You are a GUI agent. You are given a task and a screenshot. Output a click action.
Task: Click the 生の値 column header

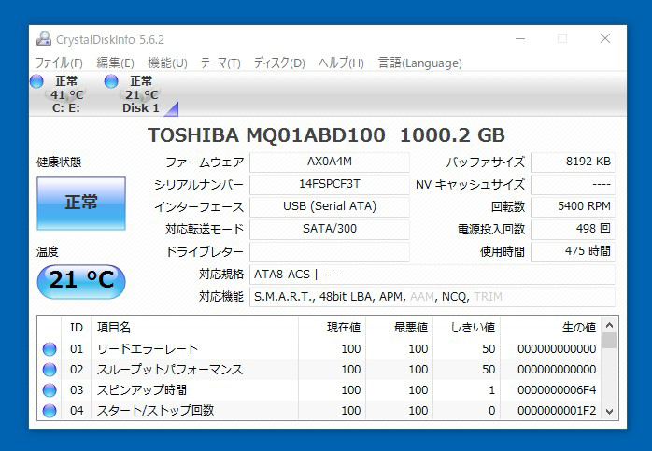pyautogui.click(x=577, y=328)
